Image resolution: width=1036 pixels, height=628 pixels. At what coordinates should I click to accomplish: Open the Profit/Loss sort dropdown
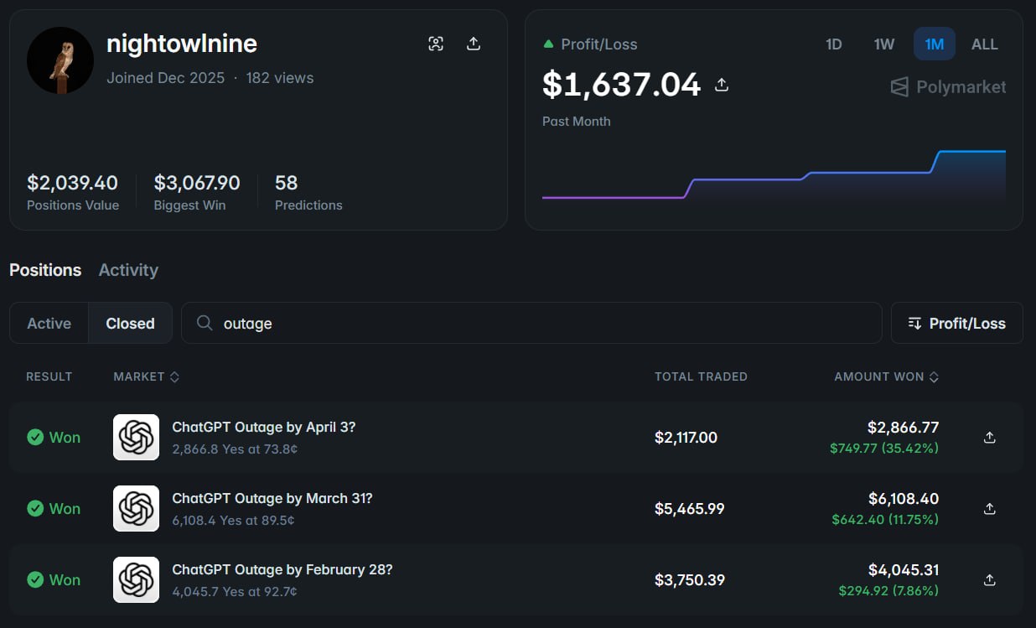click(x=956, y=324)
